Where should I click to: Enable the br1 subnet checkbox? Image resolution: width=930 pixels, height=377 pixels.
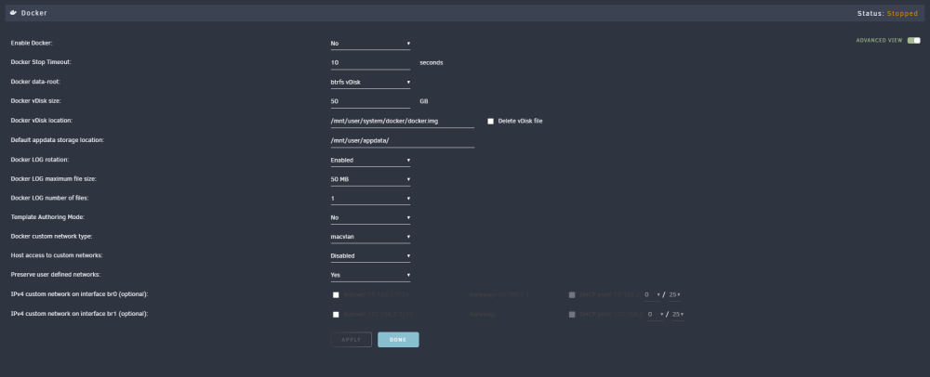[x=336, y=314]
